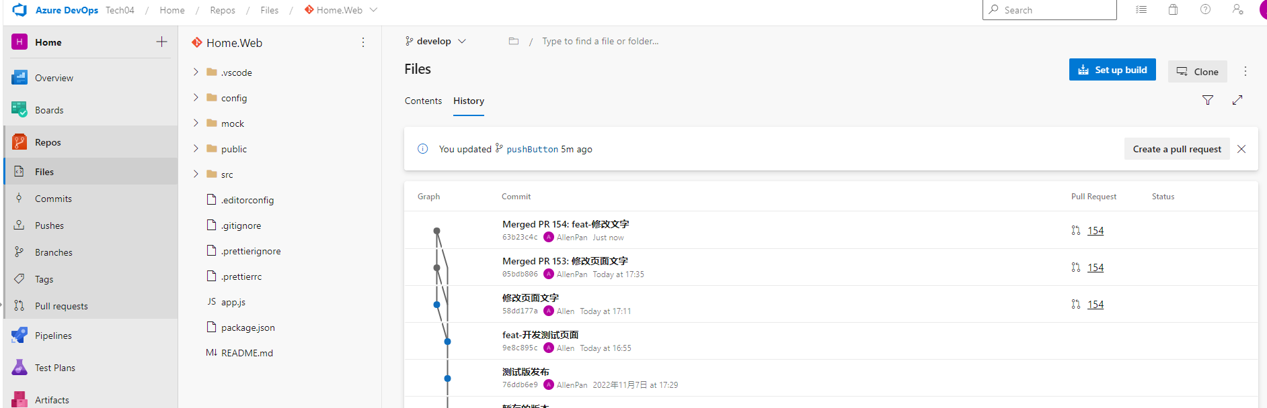Click commit hash 9e8c895c
The width and height of the screenshot is (1267, 408).
pos(520,348)
